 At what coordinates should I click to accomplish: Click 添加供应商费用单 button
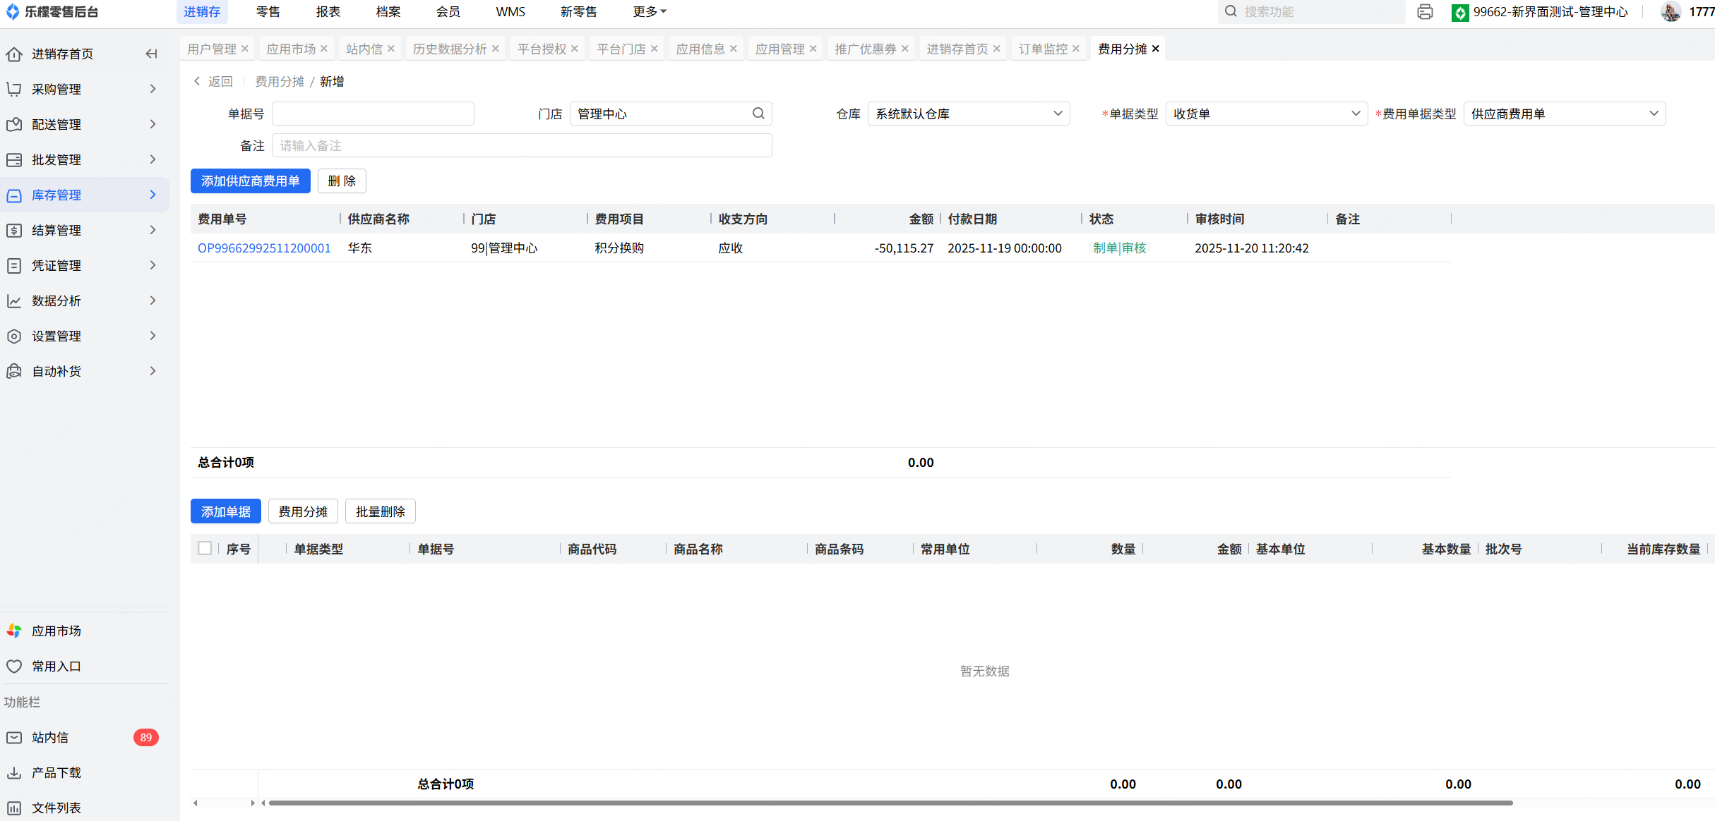pyautogui.click(x=250, y=181)
